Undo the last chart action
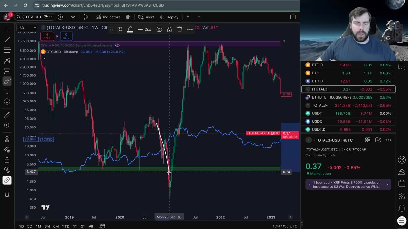The height and width of the screenshot is (229, 408). pos(188,17)
